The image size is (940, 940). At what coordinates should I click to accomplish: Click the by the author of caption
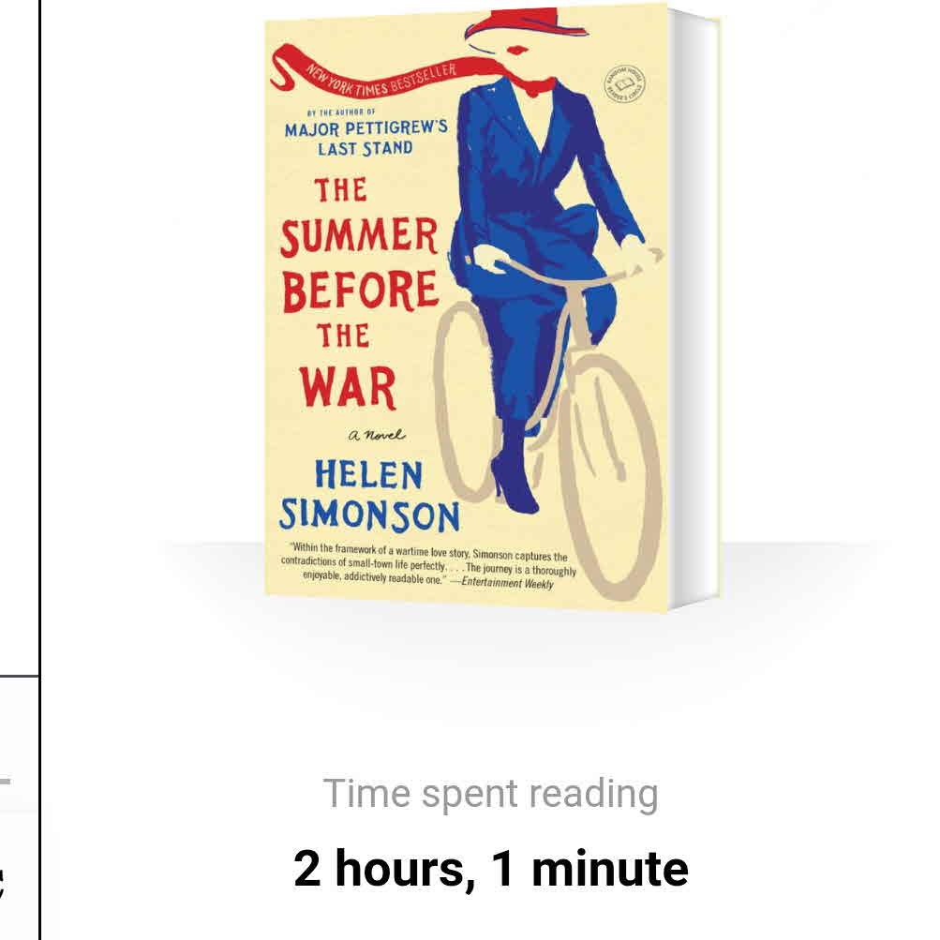341,112
